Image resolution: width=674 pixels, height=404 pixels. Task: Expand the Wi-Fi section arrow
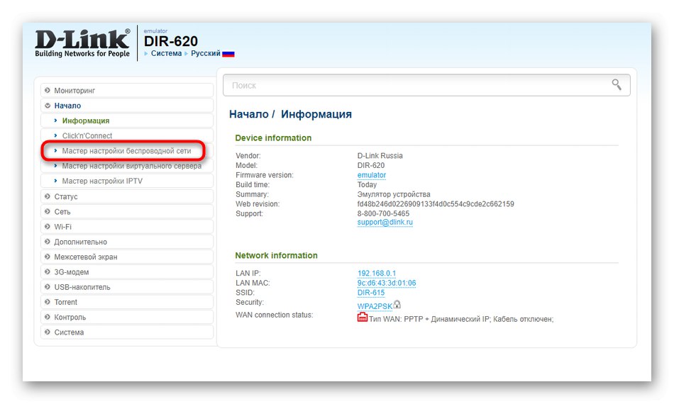[x=48, y=226]
